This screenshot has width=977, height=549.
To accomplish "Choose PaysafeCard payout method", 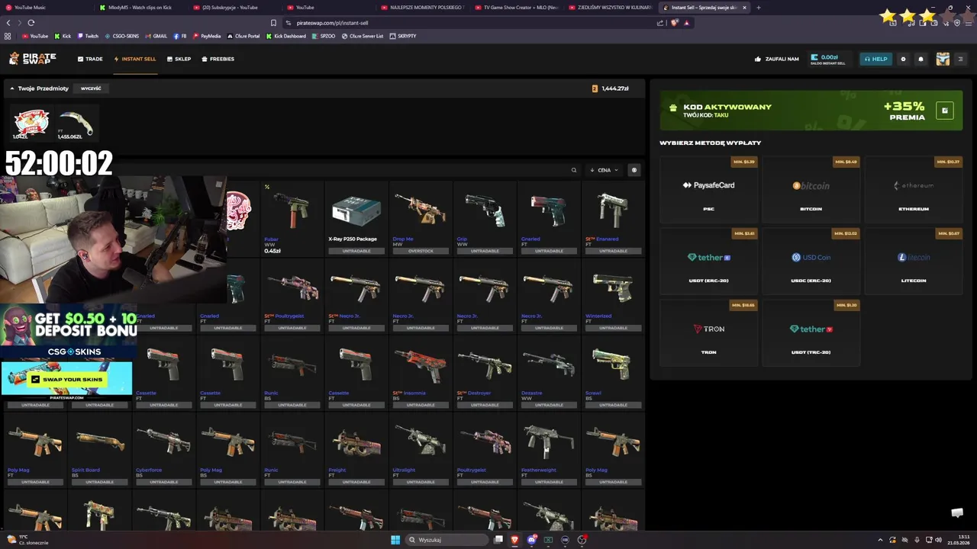I will coord(709,189).
